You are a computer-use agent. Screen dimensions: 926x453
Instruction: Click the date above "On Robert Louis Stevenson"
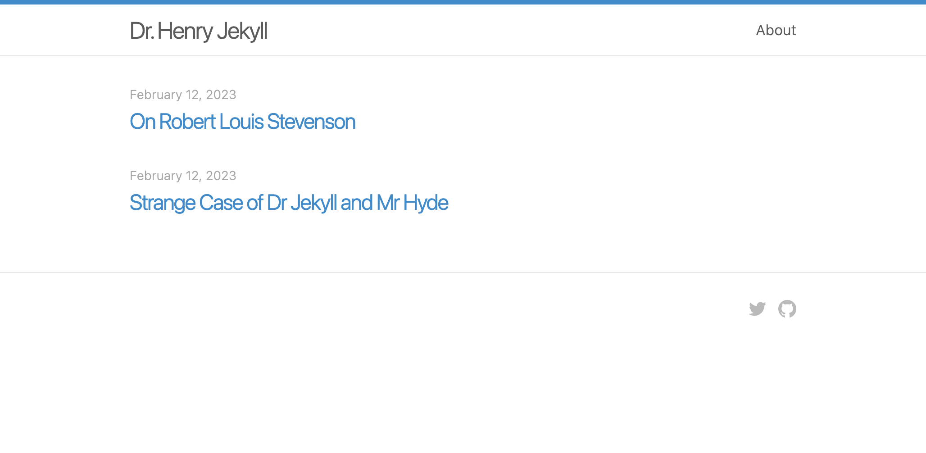[183, 95]
